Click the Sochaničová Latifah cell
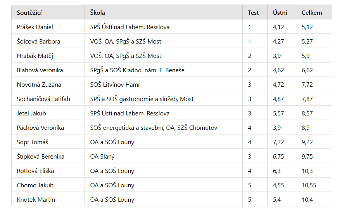This screenshot has width=342, height=213. (x=48, y=99)
